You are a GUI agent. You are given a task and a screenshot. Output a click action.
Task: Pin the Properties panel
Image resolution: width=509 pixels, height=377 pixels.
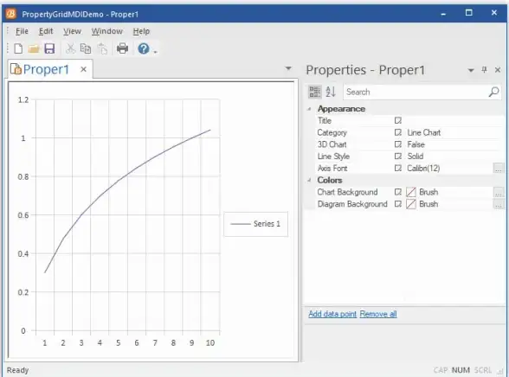click(485, 69)
